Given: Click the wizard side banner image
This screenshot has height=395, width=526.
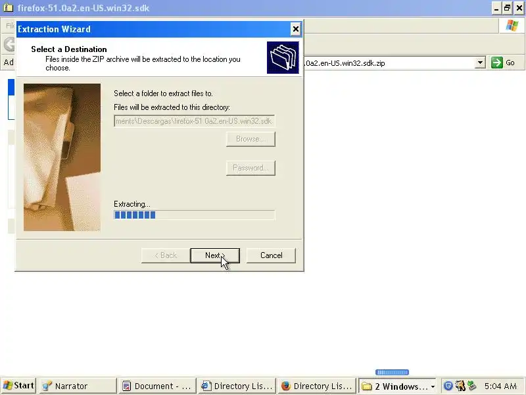Looking at the screenshot, I should 62,157.
